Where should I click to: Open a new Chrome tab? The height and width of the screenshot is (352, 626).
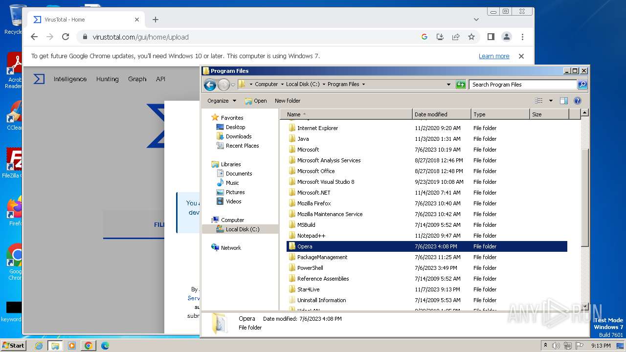[x=156, y=20]
